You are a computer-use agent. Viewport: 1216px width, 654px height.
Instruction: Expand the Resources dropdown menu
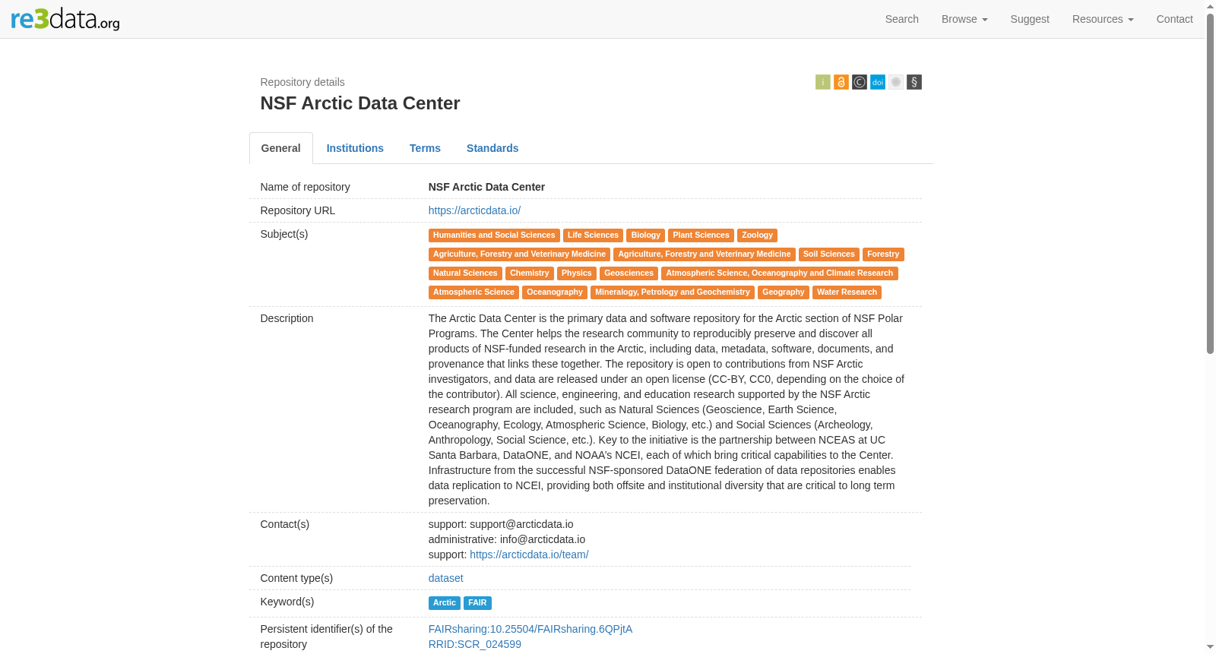coord(1102,19)
